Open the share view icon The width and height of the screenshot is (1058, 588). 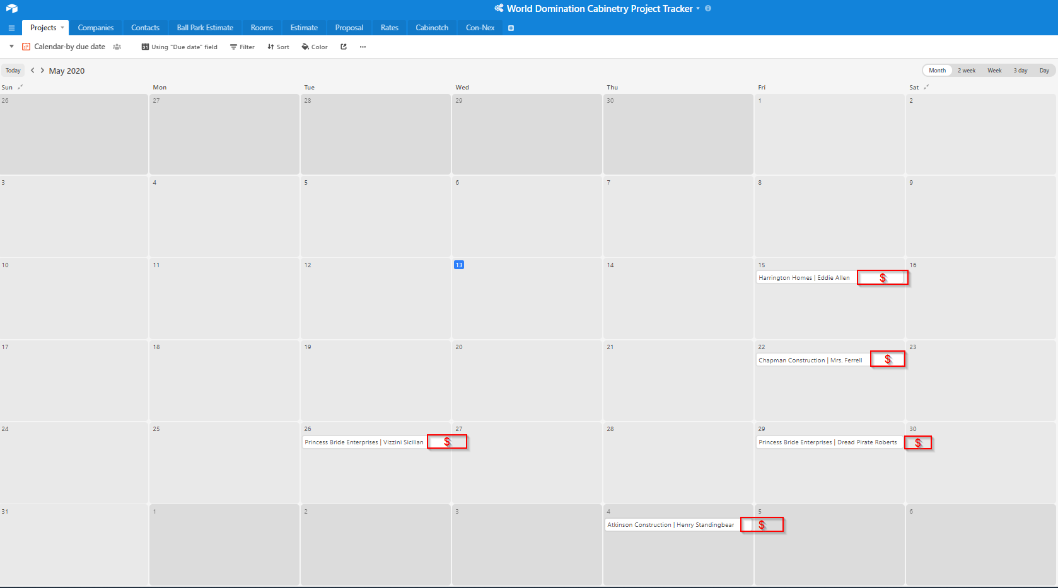pyautogui.click(x=344, y=47)
